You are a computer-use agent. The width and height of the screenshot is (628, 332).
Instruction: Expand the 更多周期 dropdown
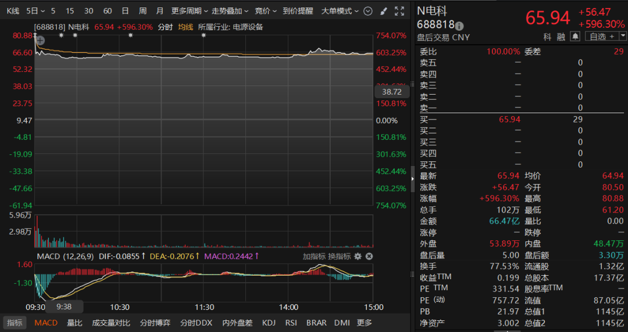coord(190,11)
